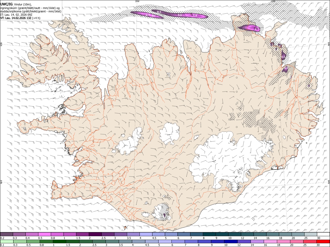The height and width of the screenshot is (247, 330).
Task: Click the '0.2' label of the upper scale
Action: pyautogui.click(x=2, y=238)
